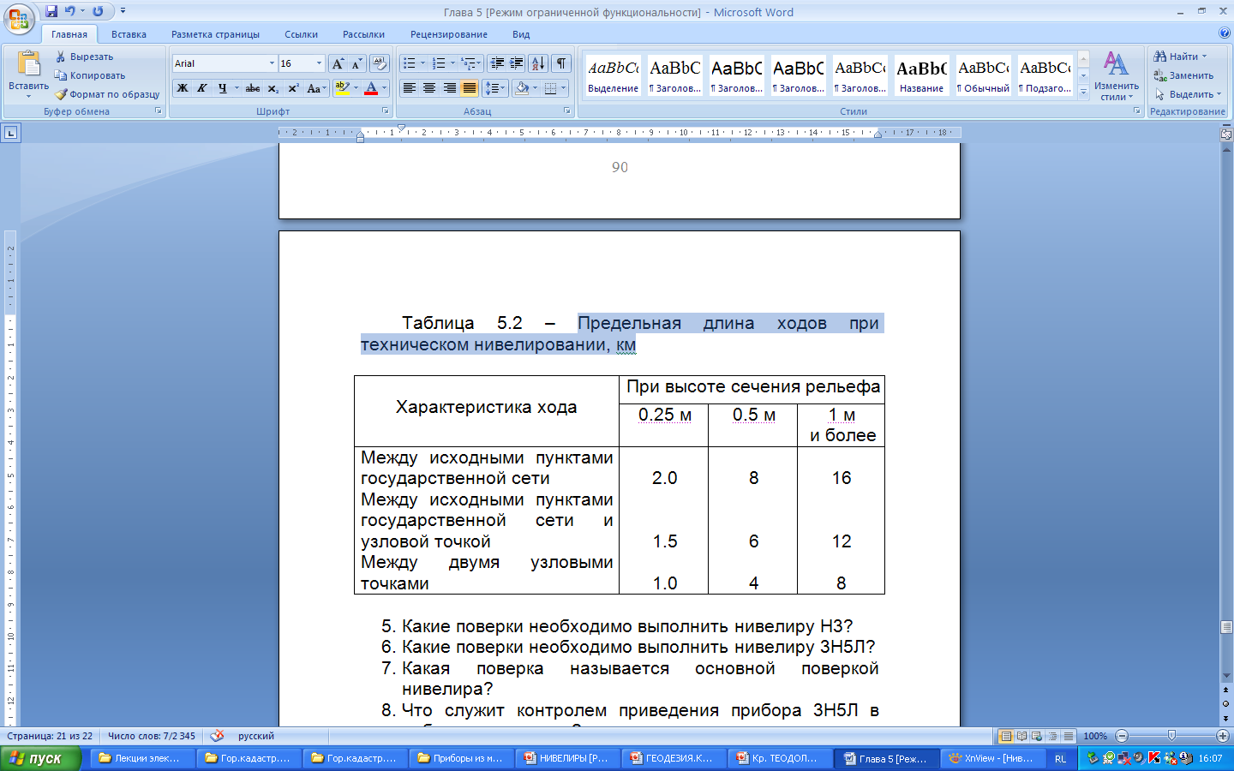Click Найти to search
1234x771 pixels.
[x=1182, y=57]
